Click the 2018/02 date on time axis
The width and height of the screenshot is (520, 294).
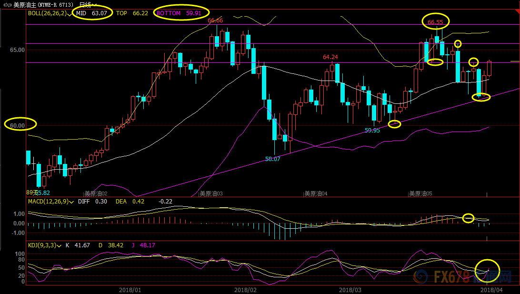245,289
